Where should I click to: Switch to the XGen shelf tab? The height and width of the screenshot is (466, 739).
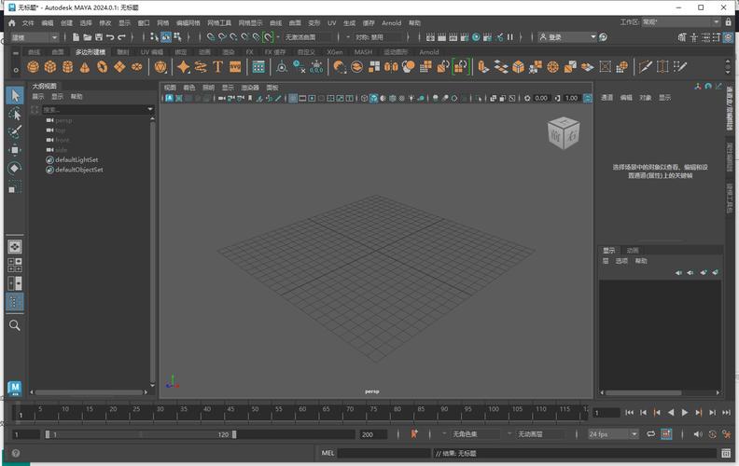pos(335,52)
